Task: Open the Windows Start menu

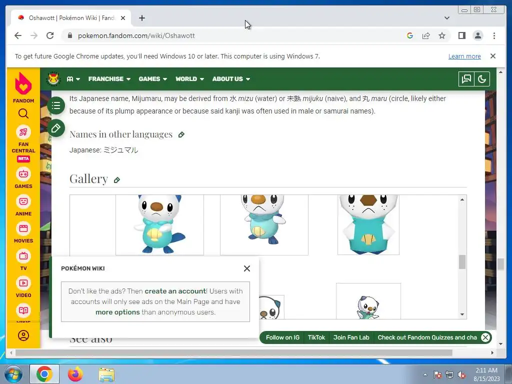Action: (x=13, y=374)
